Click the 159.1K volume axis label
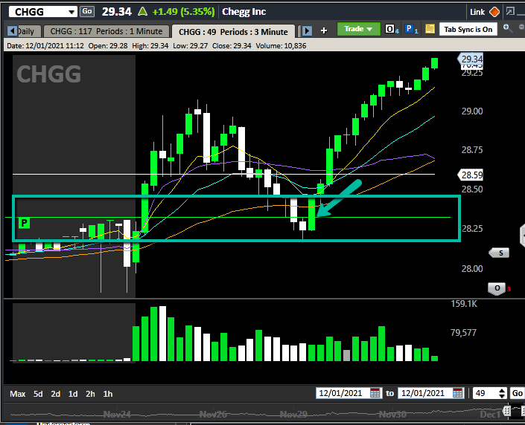The height and width of the screenshot is (425, 525). pyautogui.click(x=464, y=304)
